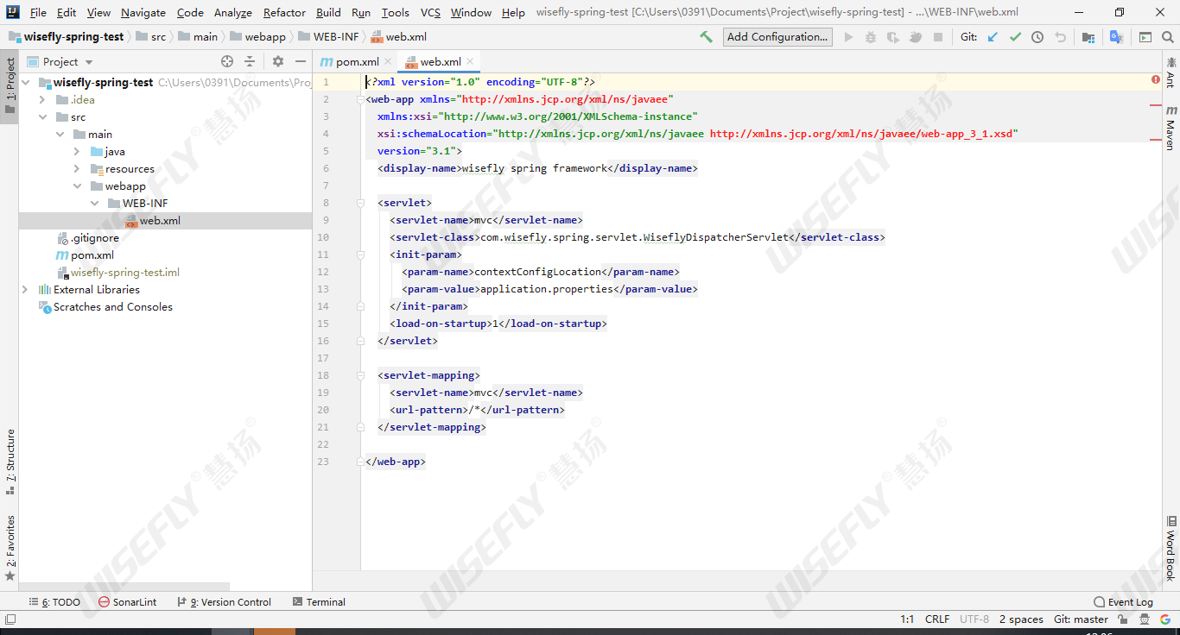The height and width of the screenshot is (635, 1180).
Task: Click the Run play icon
Action: (x=848, y=37)
